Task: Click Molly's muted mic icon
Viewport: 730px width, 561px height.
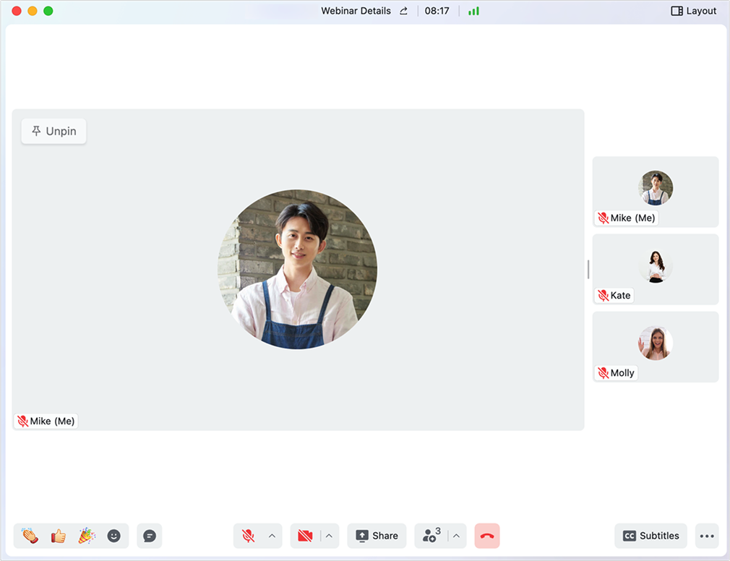Action: pyautogui.click(x=604, y=373)
